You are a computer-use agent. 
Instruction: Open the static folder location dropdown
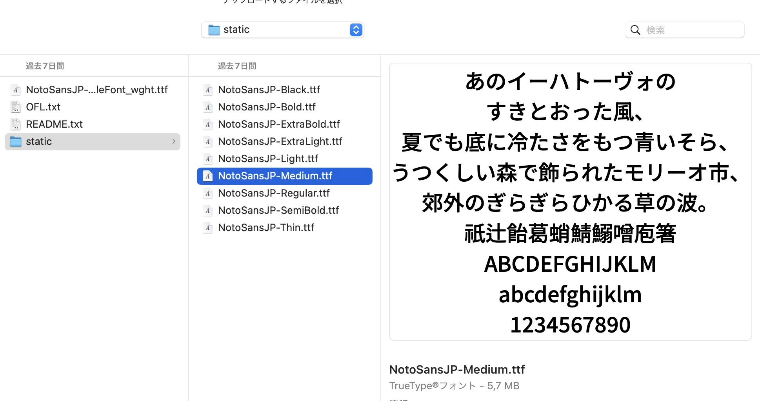[282, 30]
